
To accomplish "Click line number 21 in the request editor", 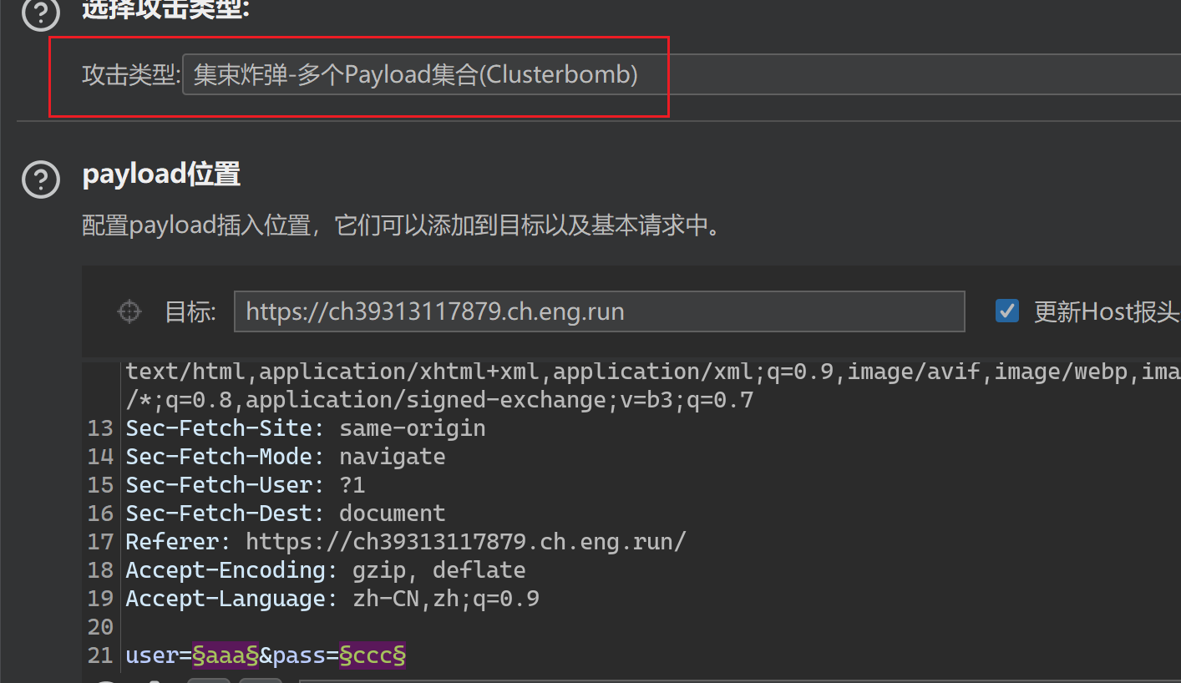I will [100, 655].
